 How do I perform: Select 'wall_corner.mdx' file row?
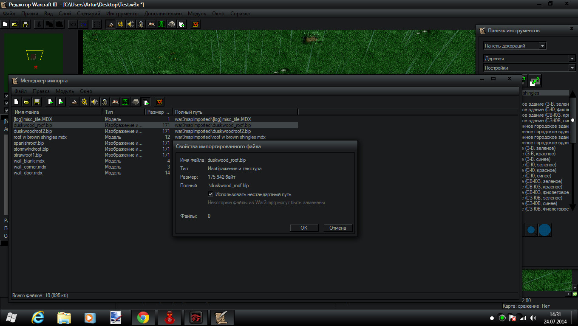pos(92,167)
